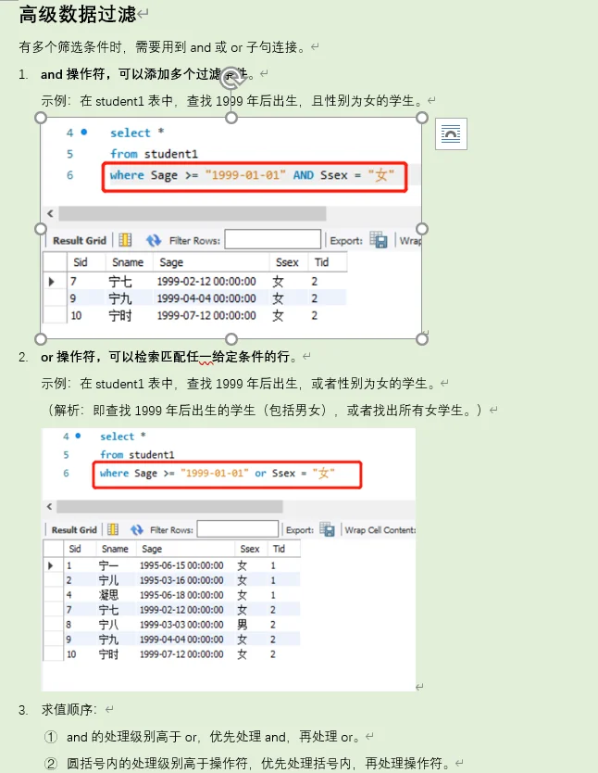Click the note starting '(解析:即查找 1999 年后出生的学生'

[263, 411]
